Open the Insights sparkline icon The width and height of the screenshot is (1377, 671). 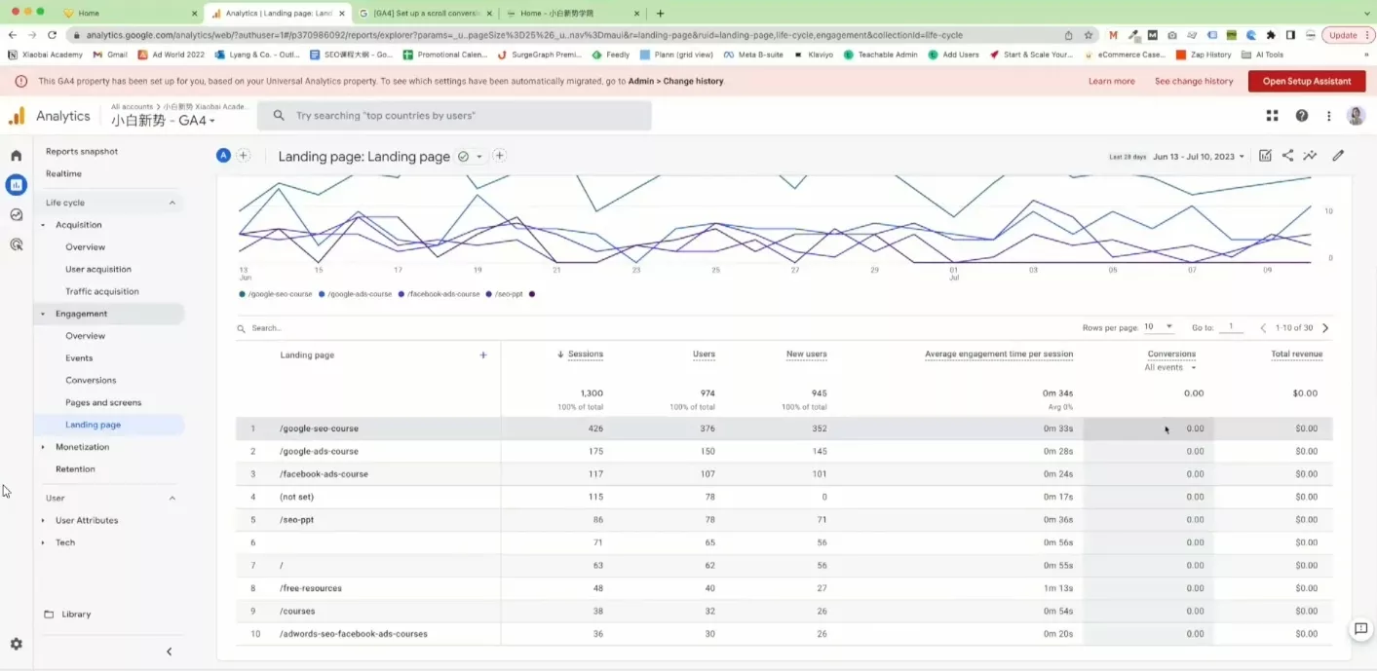pyautogui.click(x=1310, y=156)
